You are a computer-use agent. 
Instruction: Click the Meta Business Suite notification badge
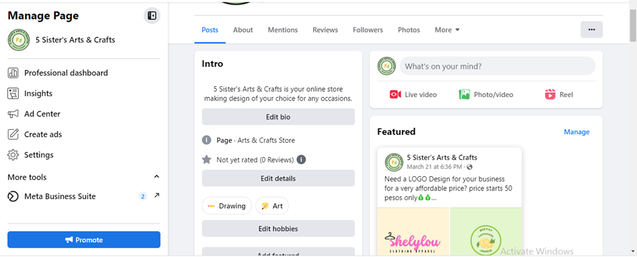coord(142,196)
